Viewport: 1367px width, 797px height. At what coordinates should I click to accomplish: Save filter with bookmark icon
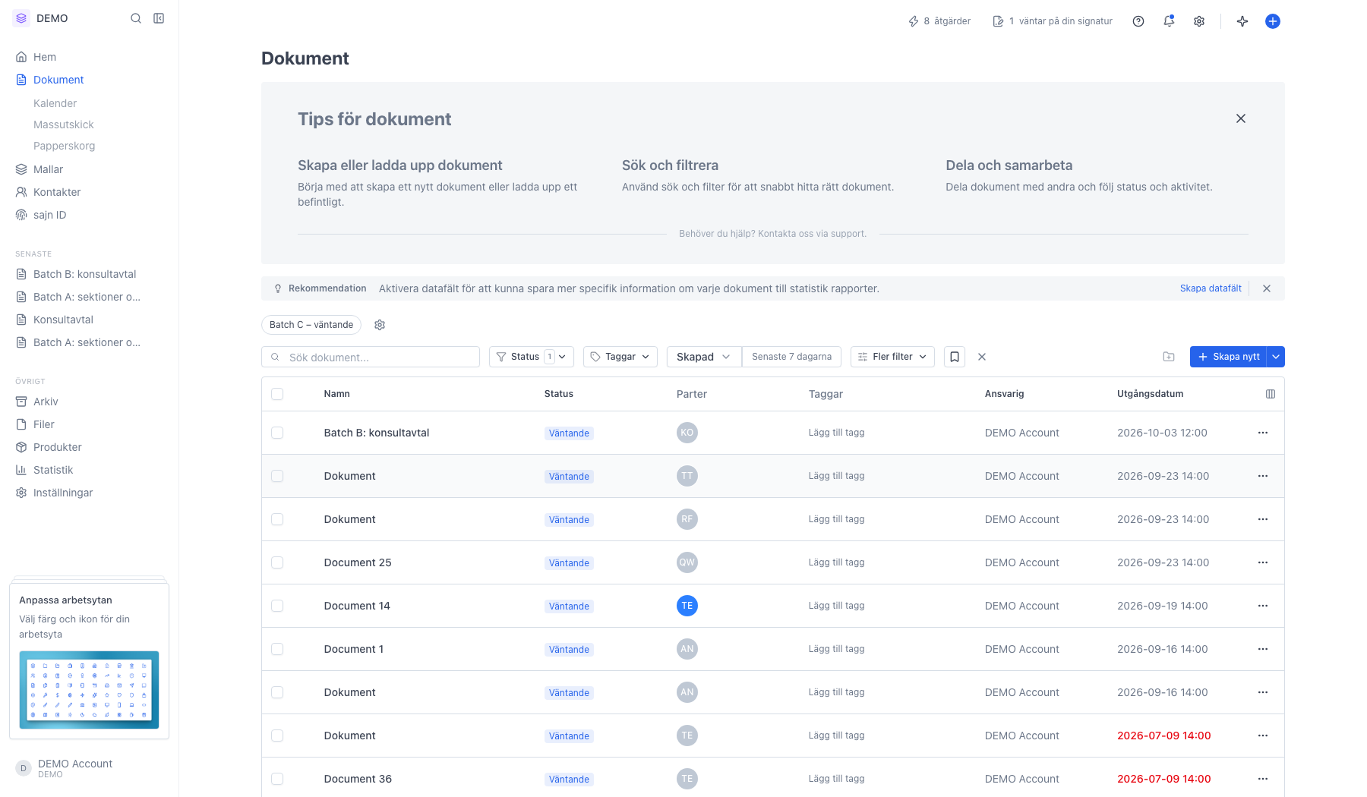955,357
